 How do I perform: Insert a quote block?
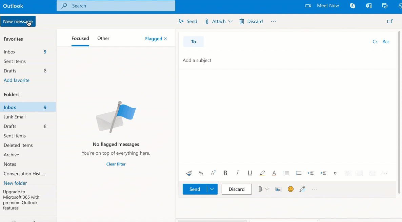(x=335, y=173)
